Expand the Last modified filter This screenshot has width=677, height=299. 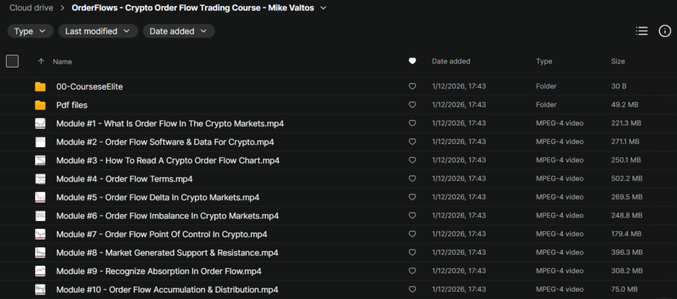click(98, 31)
